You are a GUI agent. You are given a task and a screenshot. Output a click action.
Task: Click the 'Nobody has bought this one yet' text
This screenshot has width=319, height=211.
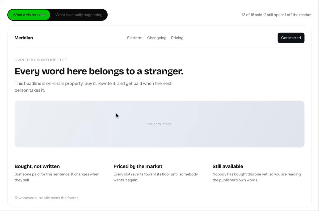pos(257,177)
